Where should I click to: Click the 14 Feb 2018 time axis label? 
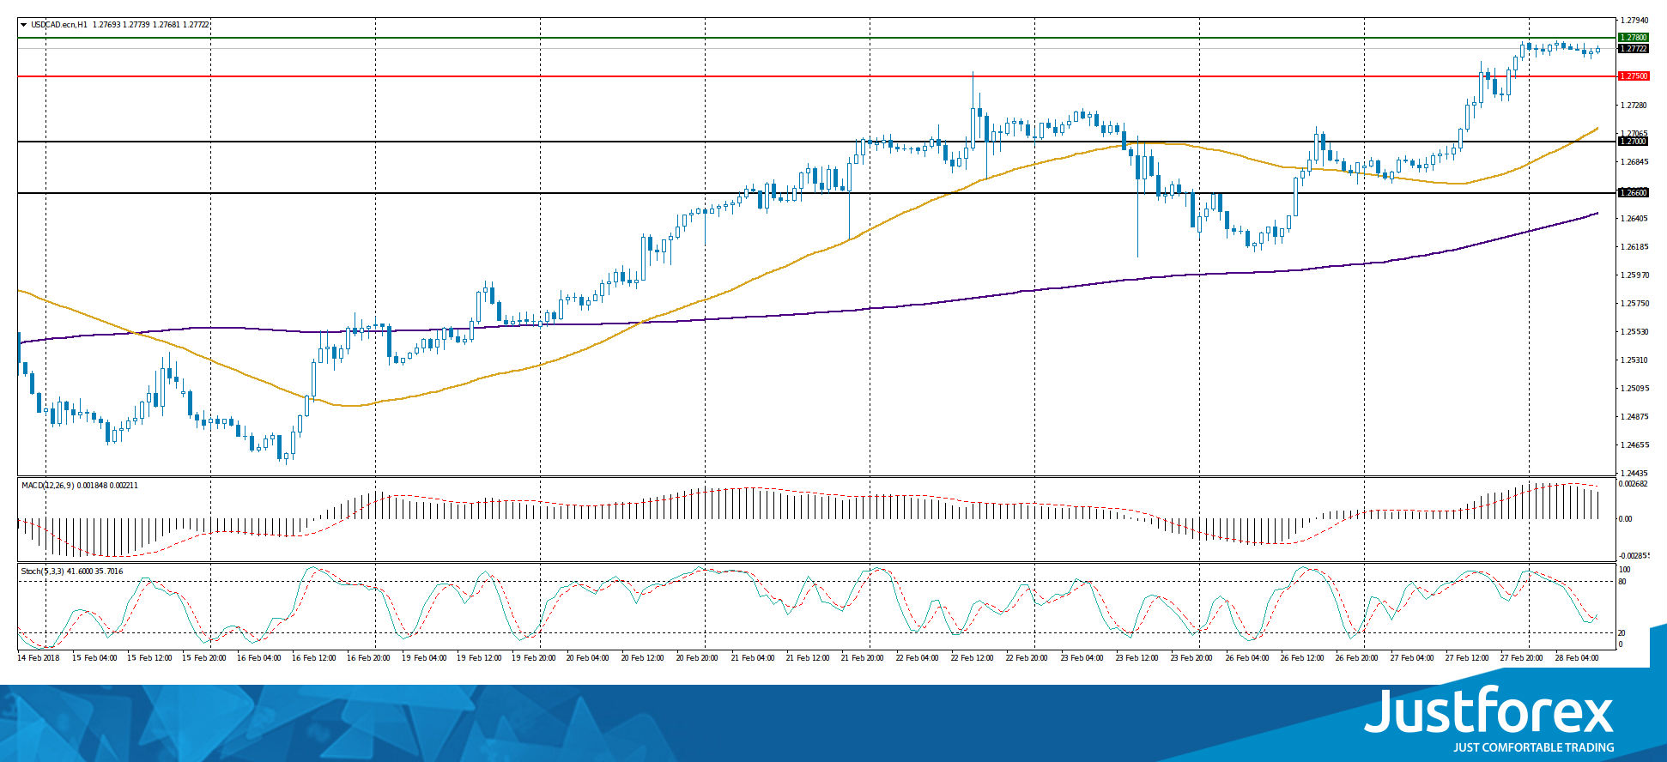(x=39, y=658)
